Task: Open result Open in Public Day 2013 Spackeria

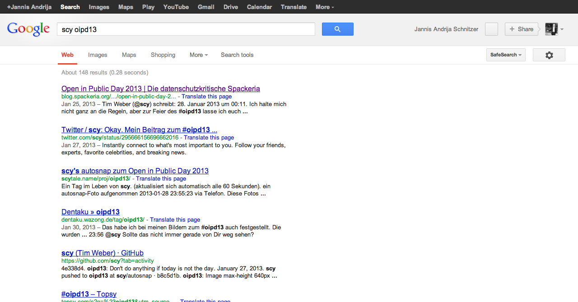Action: click(x=161, y=88)
